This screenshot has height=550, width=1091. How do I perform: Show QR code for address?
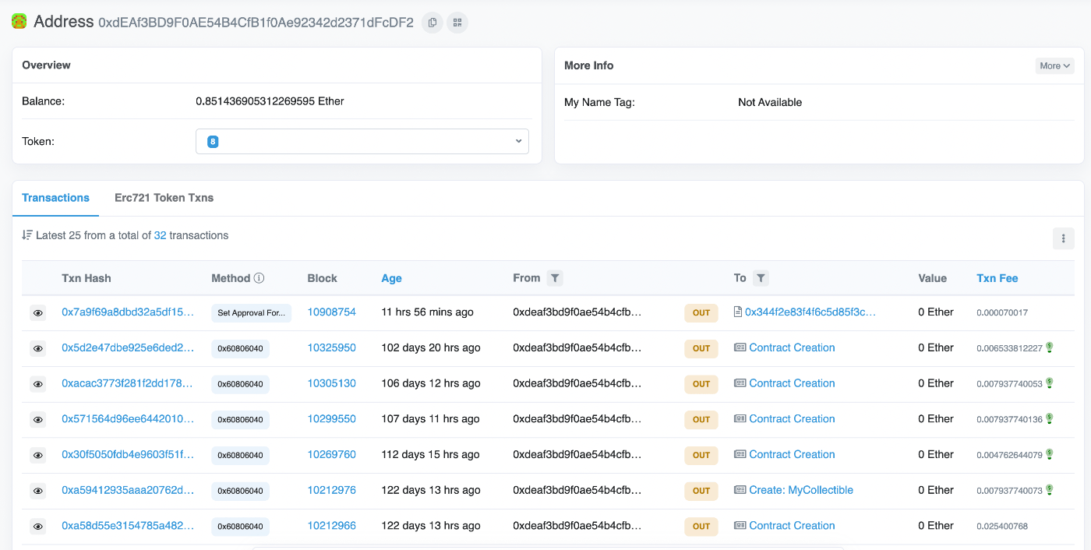457,23
